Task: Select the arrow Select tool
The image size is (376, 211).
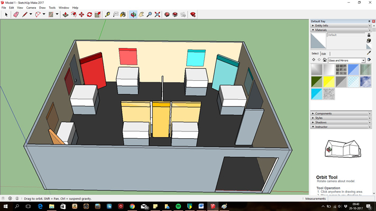Action: [6, 15]
